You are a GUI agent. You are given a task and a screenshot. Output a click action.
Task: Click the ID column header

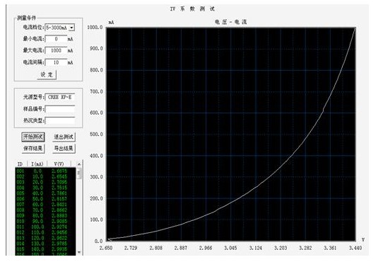click(20, 164)
